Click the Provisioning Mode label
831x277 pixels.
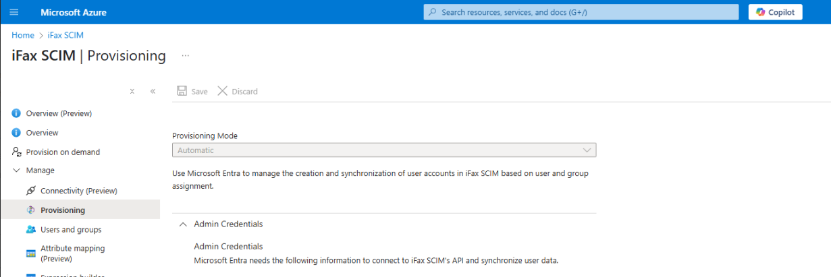click(x=205, y=135)
